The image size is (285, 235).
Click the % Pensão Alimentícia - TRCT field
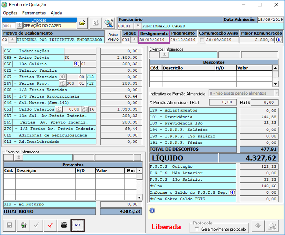[223, 102]
